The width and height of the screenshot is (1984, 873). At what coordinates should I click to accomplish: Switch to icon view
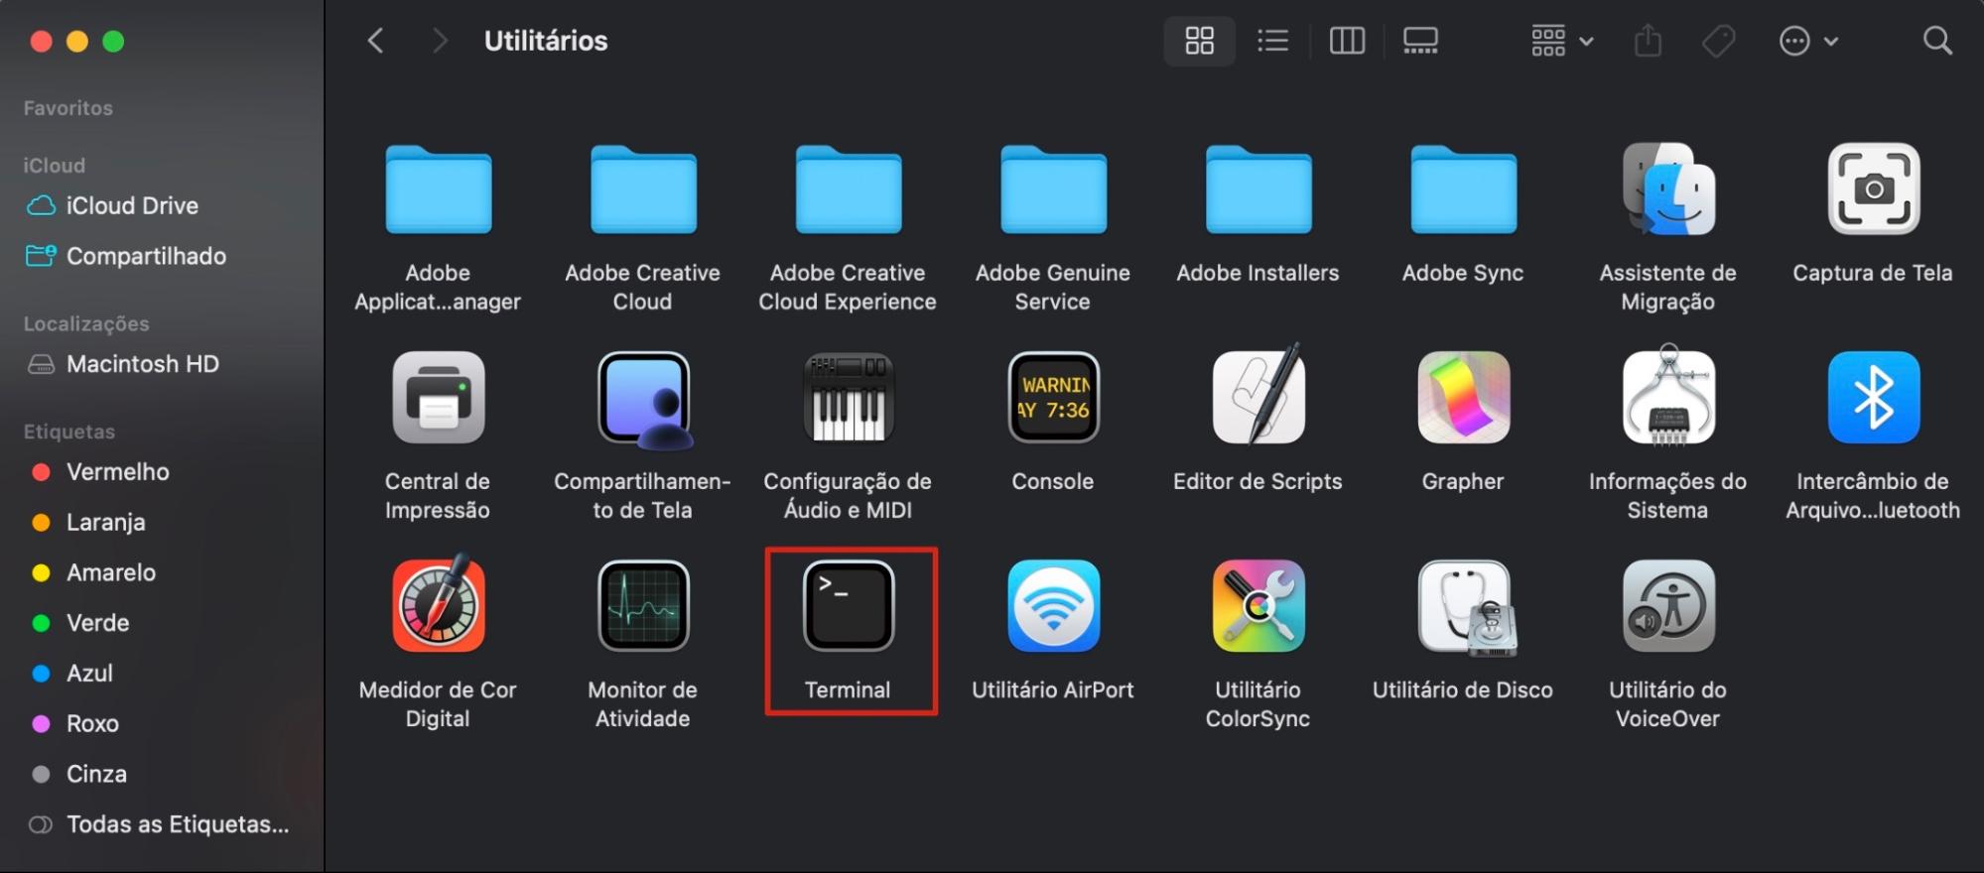coord(1199,41)
